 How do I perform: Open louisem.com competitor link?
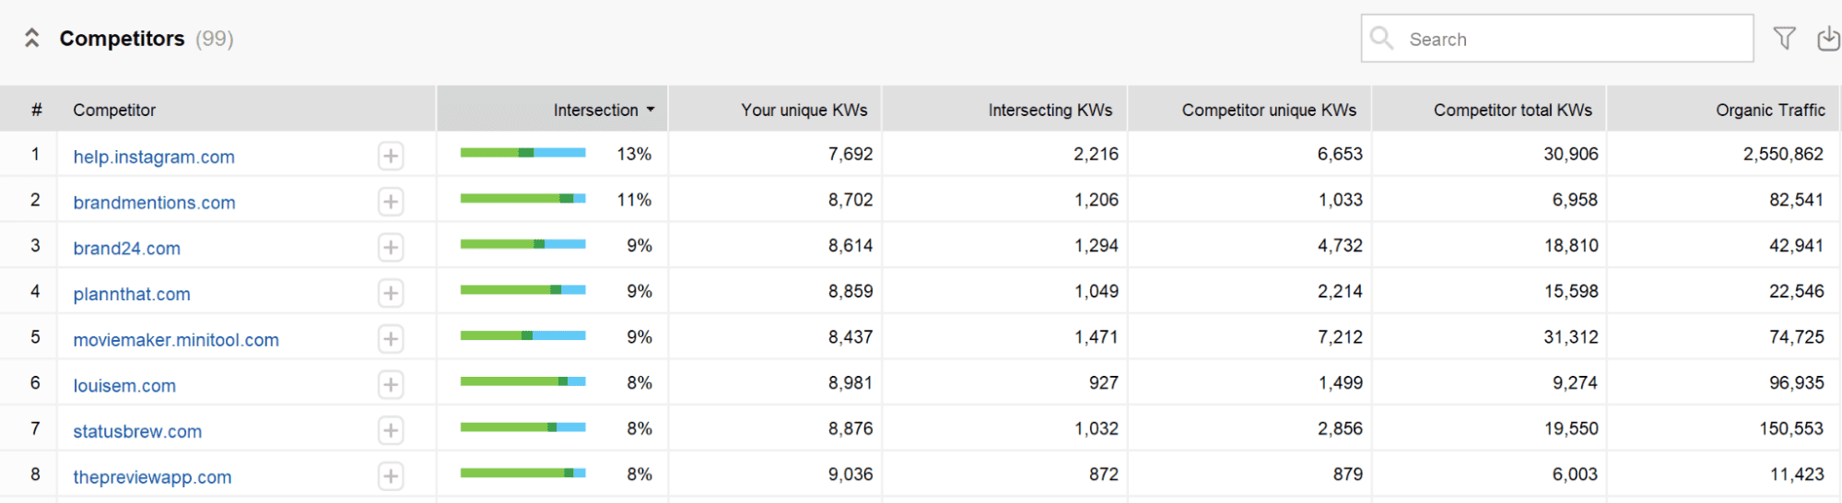(124, 386)
